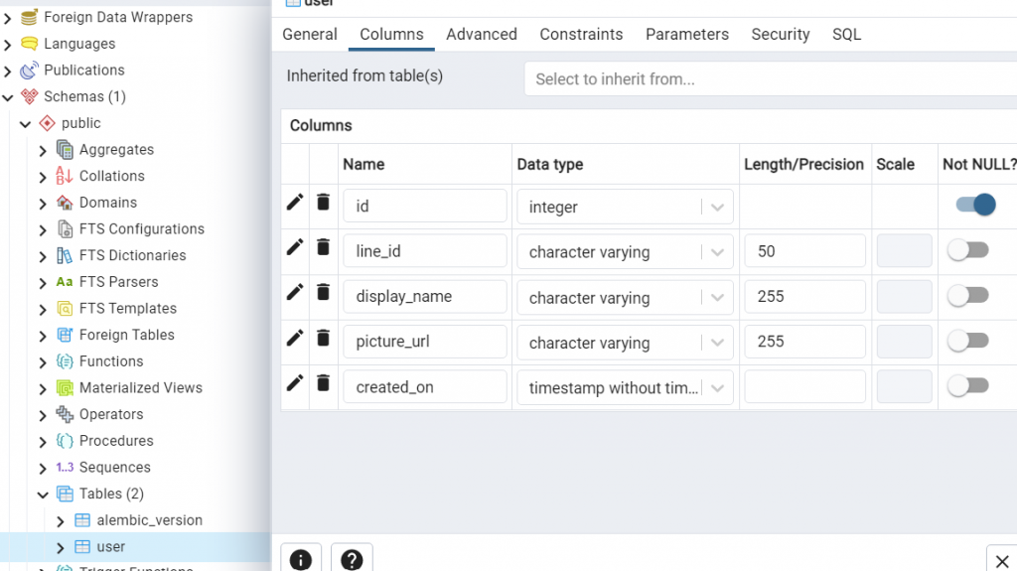
Task: Select the alembic_version table
Action: pyautogui.click(x=149, y=520)
